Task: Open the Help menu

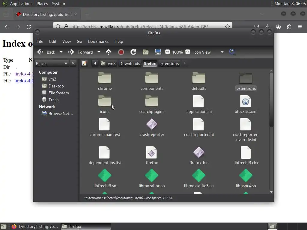Action: tap(119, 41)
